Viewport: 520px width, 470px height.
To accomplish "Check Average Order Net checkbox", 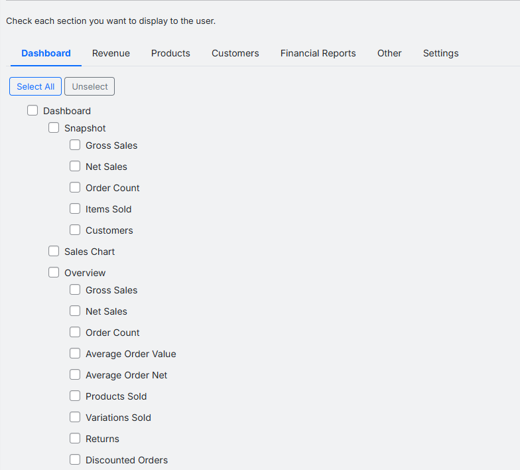I will click(x=75, y=375).
